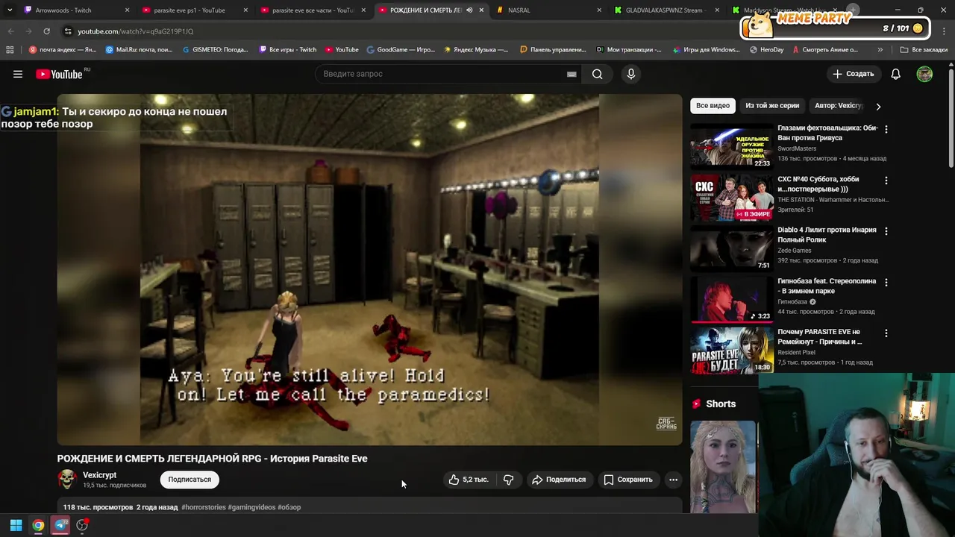Viewport: 955px width, 537px height.
Task: Open СХС №40 live stream thumbnail
Action: point(731,198)
